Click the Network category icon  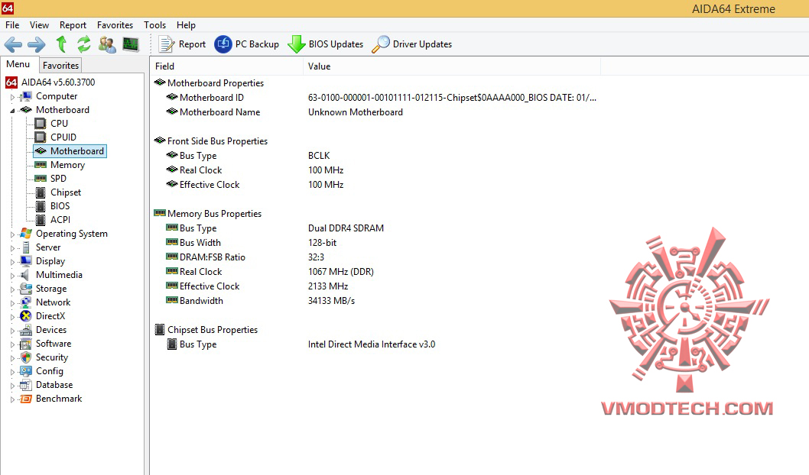pos(26,302)
